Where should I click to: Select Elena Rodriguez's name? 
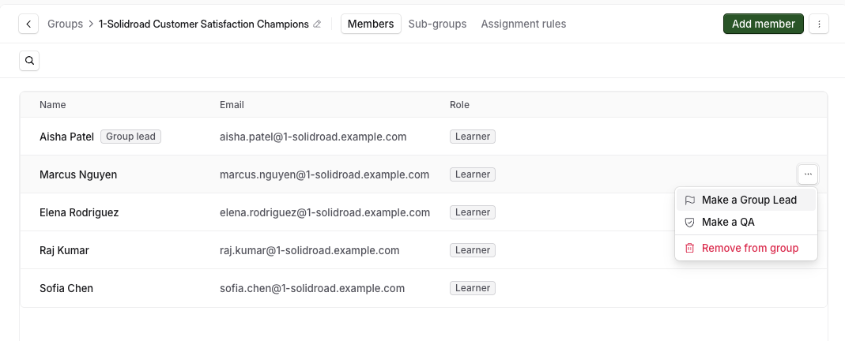79,212
